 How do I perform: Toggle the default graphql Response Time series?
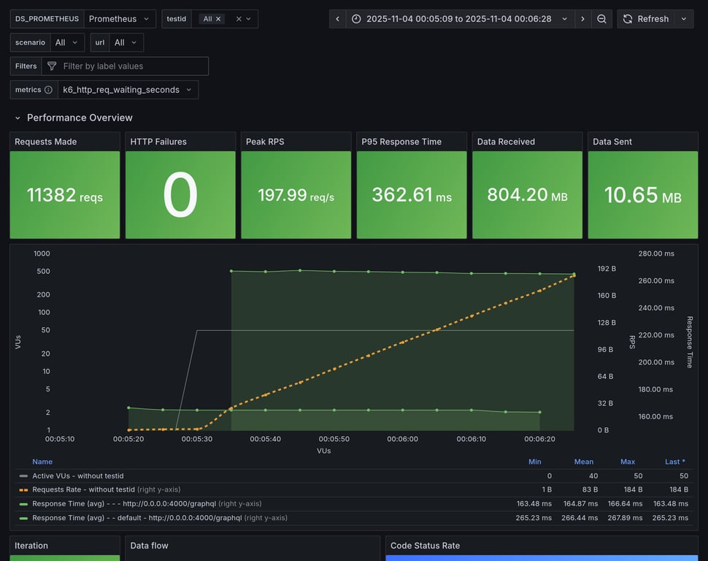(x=136, y=518)
